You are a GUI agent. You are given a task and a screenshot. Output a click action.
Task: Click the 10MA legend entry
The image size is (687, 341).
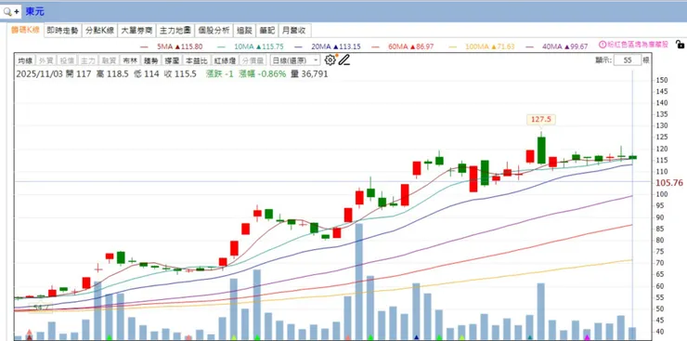click(x=251, y=46)
